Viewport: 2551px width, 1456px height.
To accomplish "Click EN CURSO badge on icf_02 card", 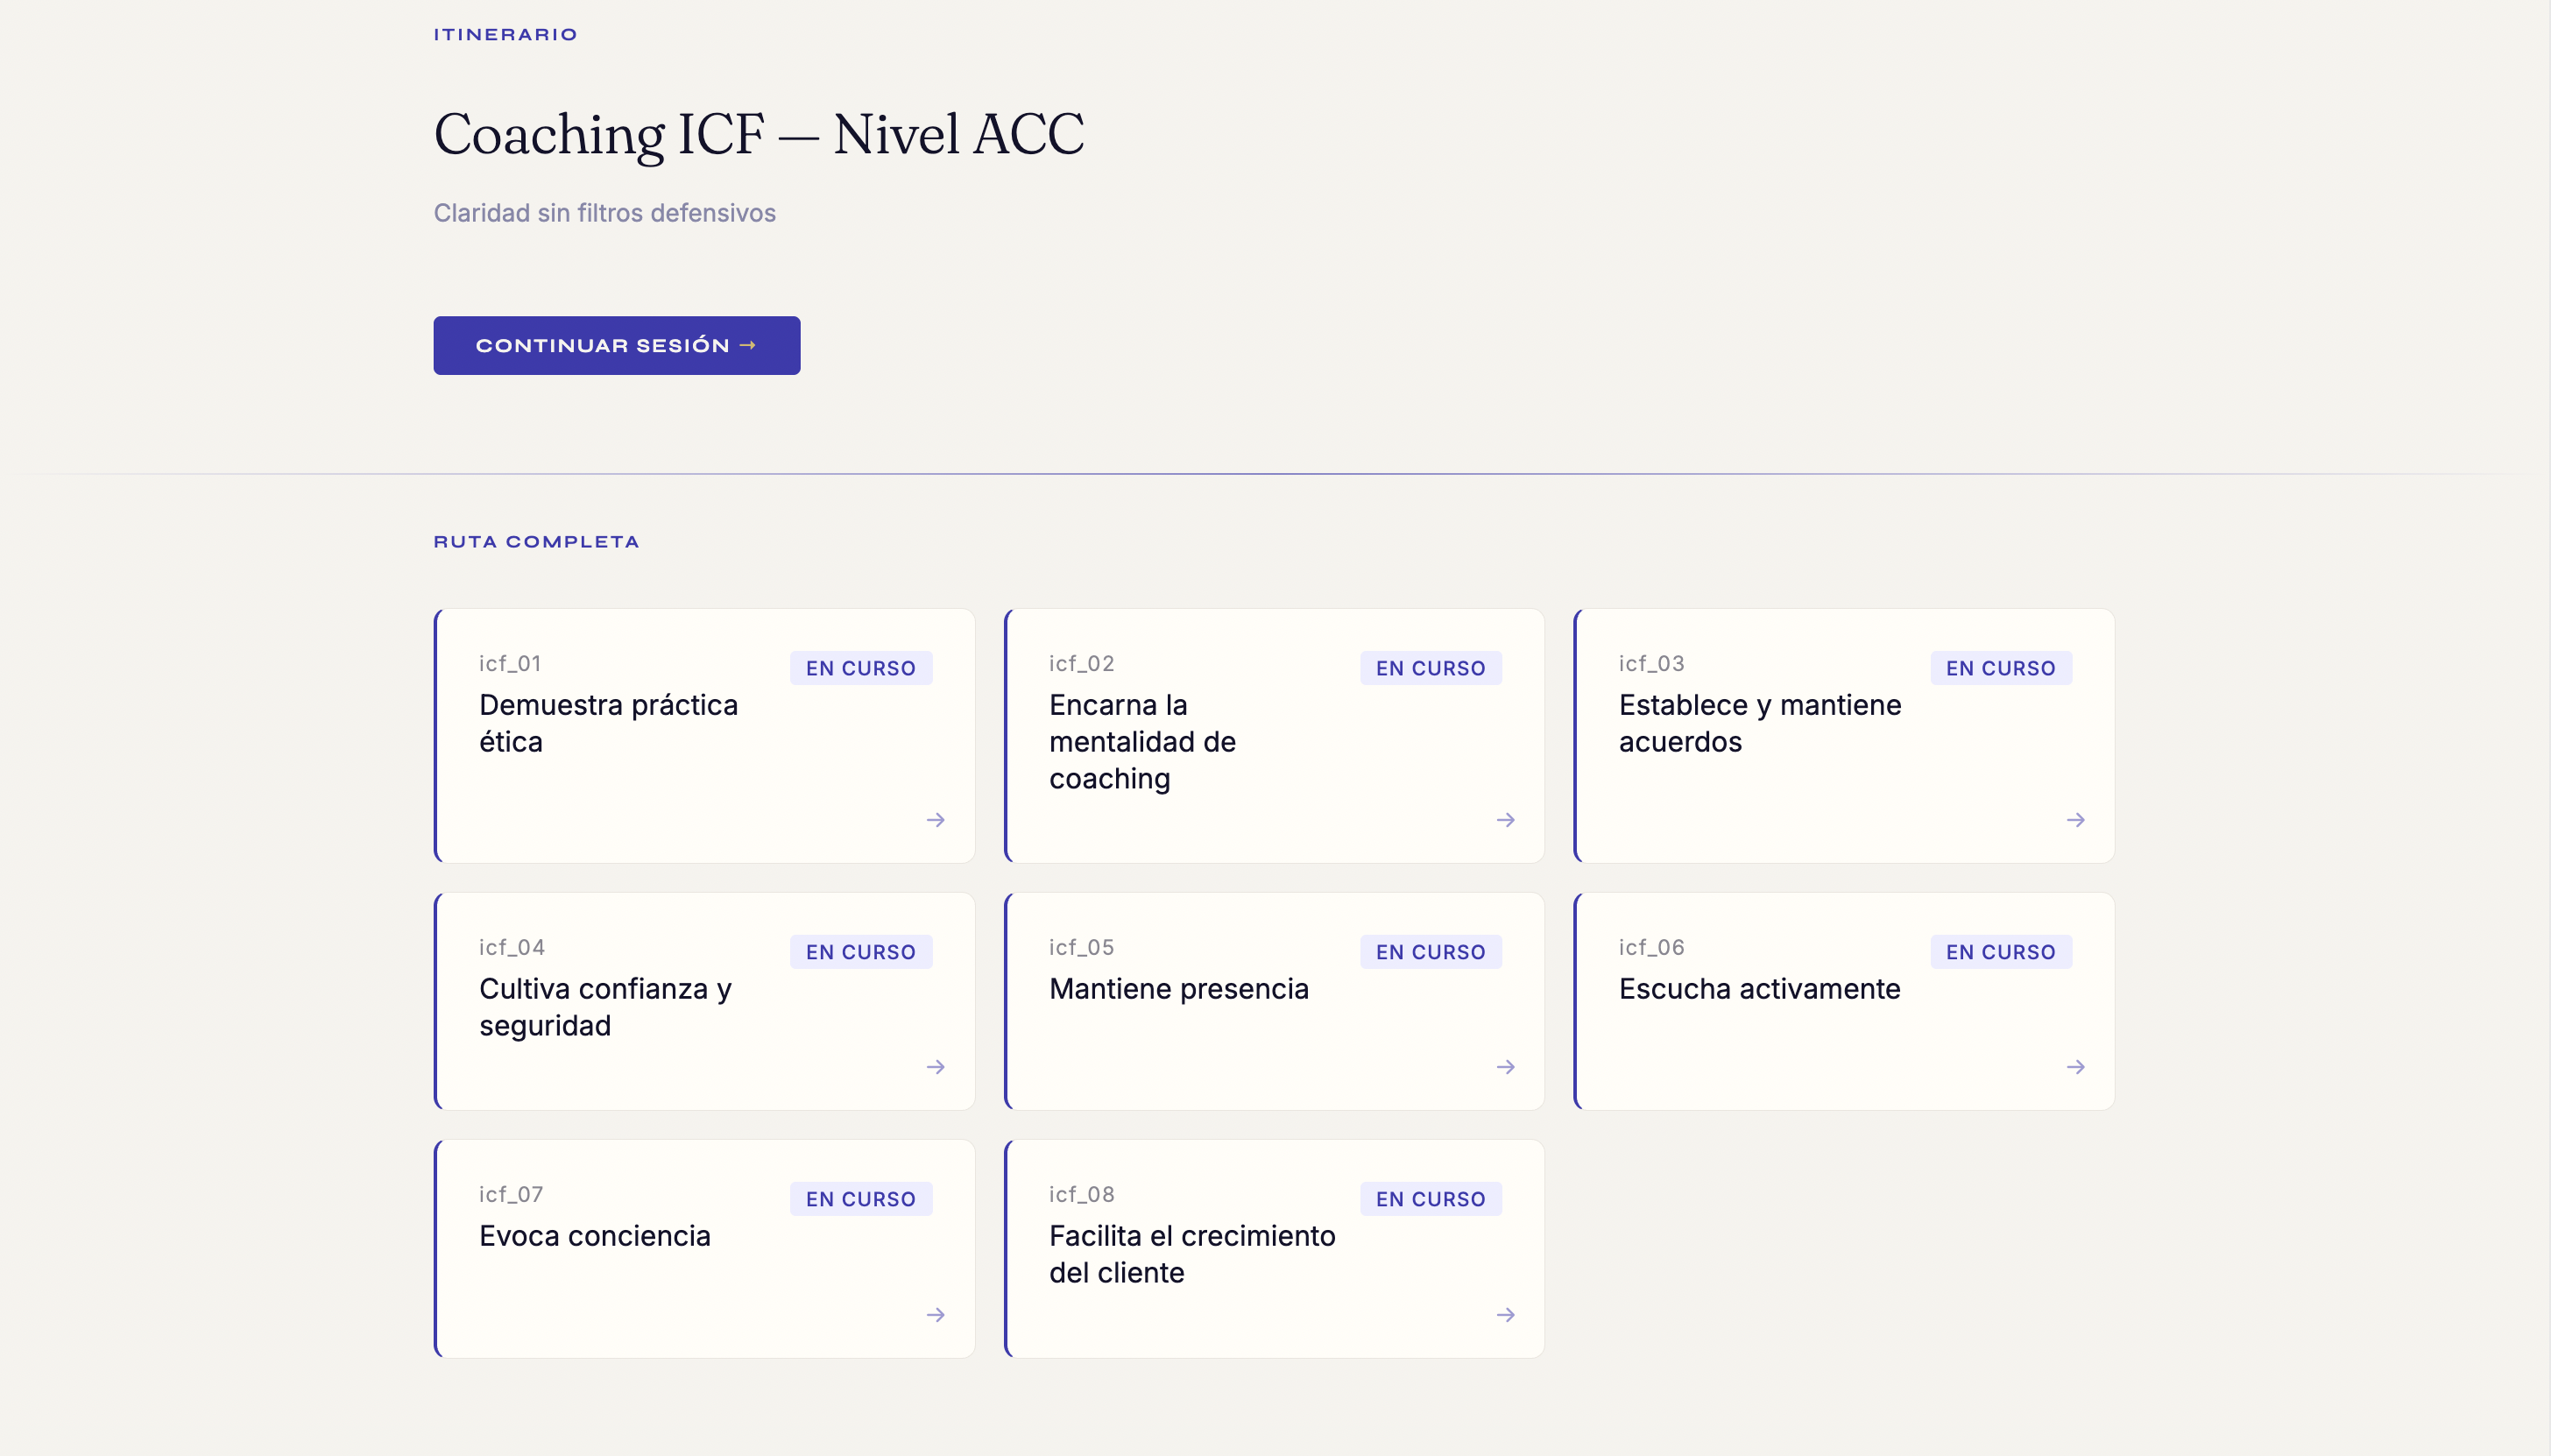I will point(1431,668).
